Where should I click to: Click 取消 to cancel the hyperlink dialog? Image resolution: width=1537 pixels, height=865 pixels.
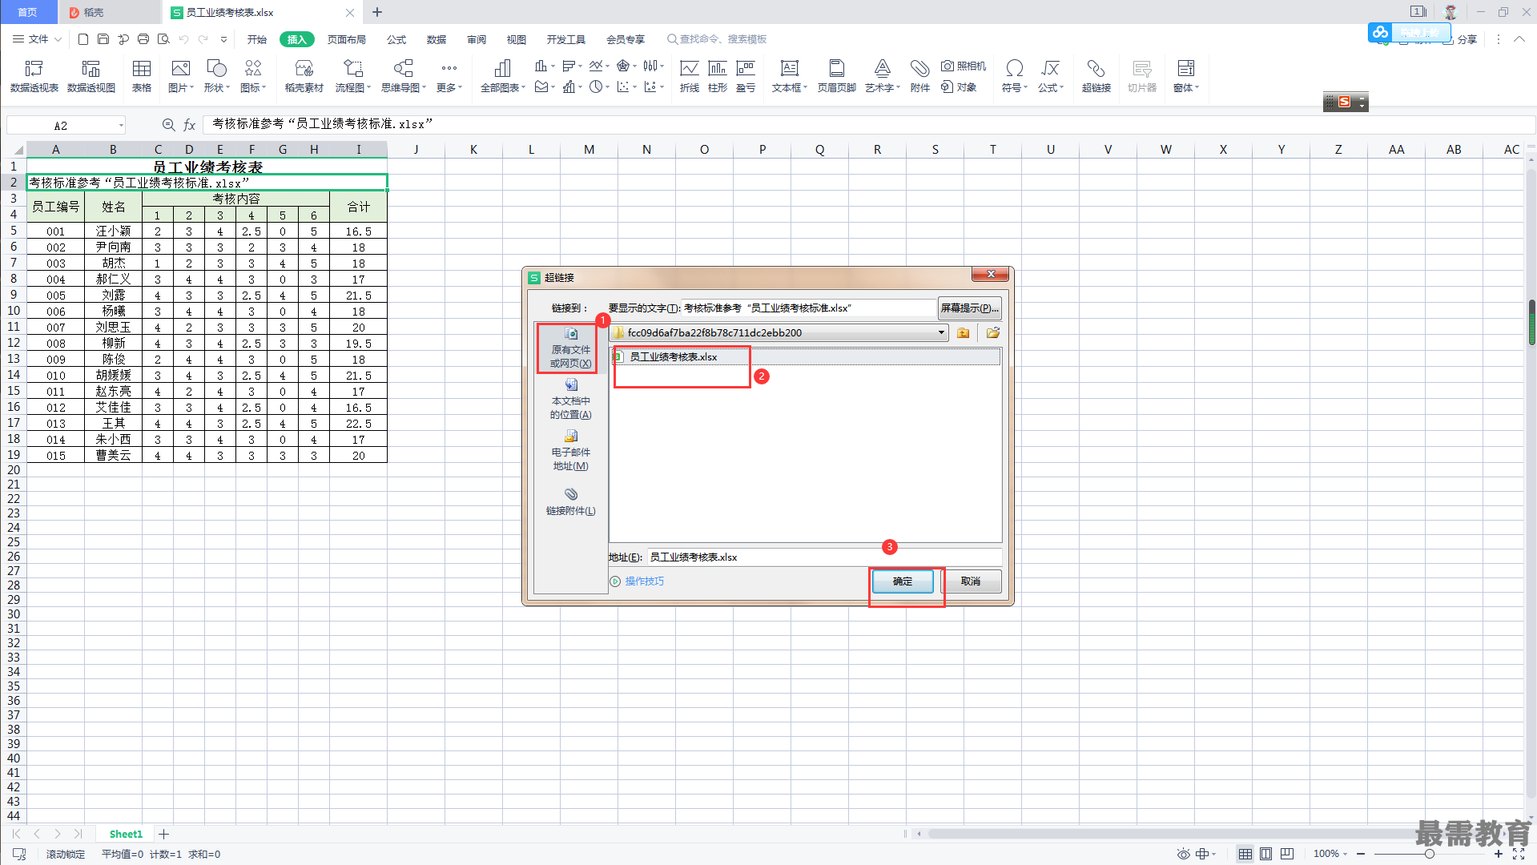pos(971,581)
